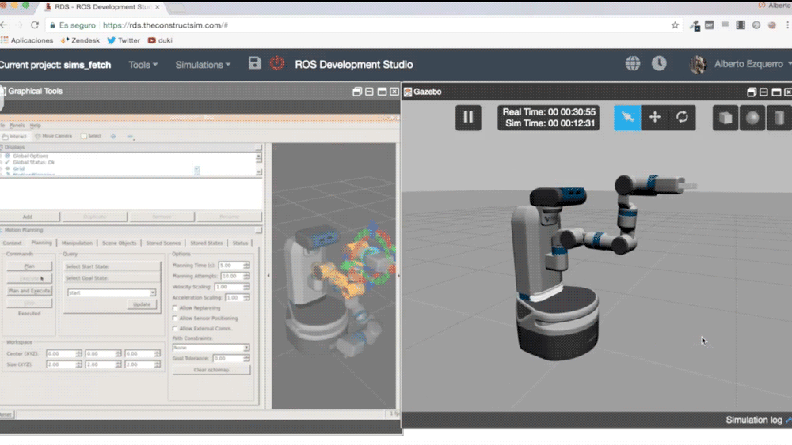Click the Plan and Execute button
The width and height of the screenshot is (792, 445).
pyautogui.click(x=29, y=291)
